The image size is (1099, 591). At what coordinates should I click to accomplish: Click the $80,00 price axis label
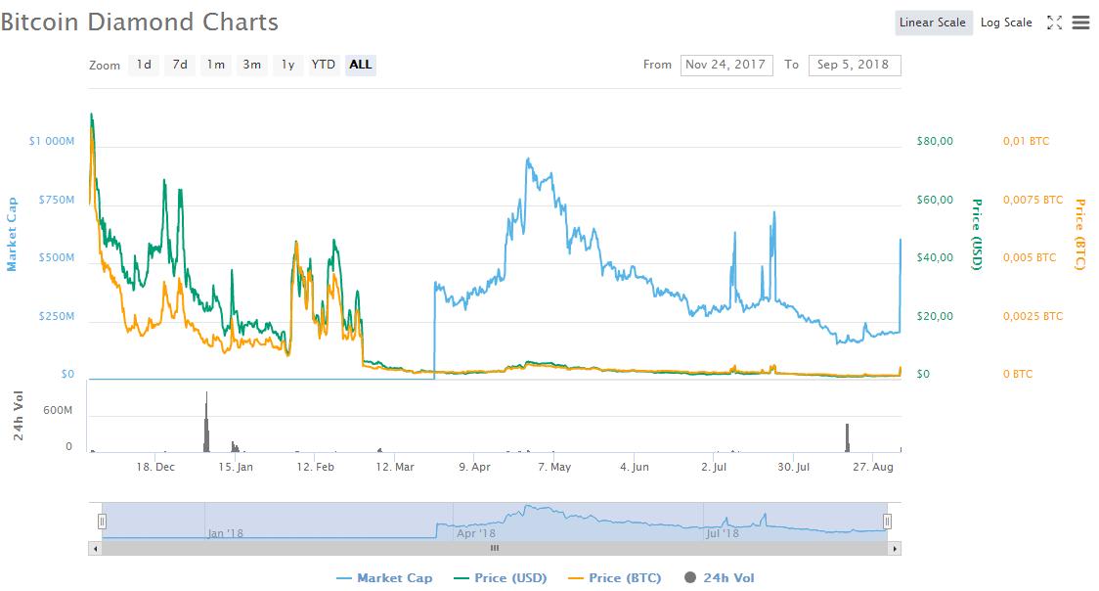pos(935,141)
